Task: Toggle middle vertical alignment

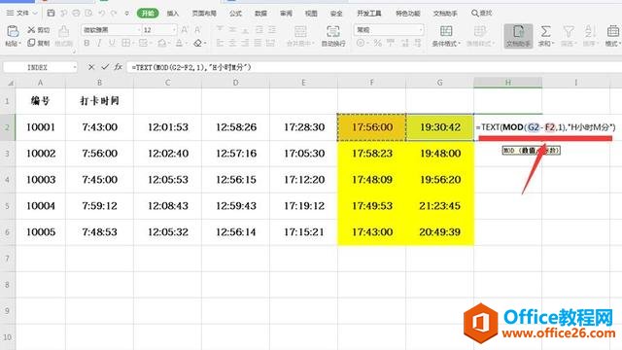Action: click(233, 30)
